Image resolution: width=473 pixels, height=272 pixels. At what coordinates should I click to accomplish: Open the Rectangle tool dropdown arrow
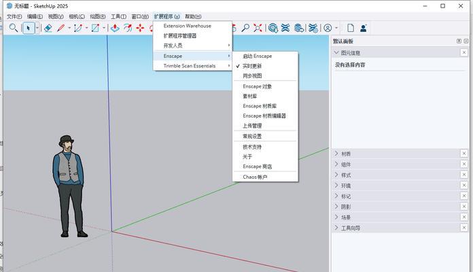coord(104,28)
